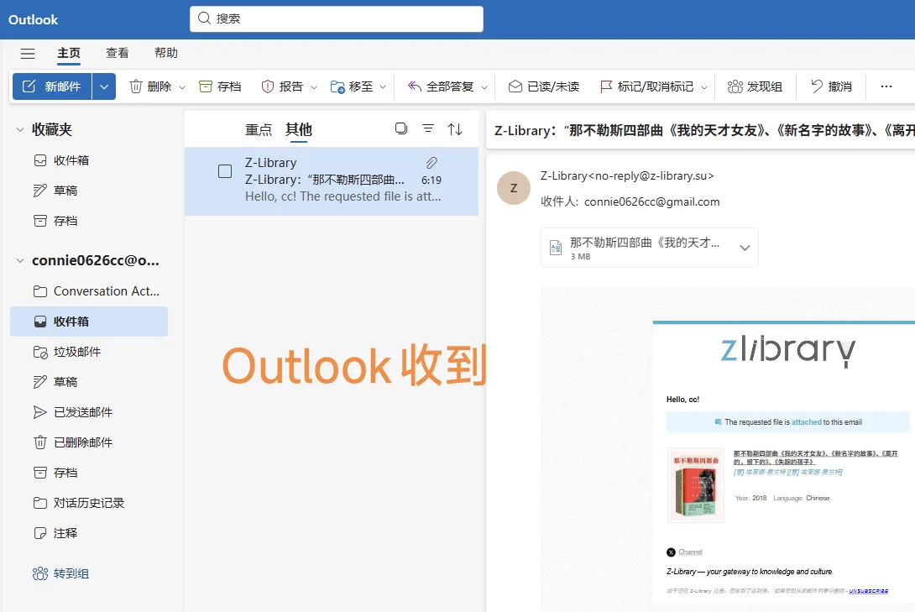Viewport: 915px width, 612px height.
Task: Open the book cover thumbnail
Action: (x=696, y=485)
